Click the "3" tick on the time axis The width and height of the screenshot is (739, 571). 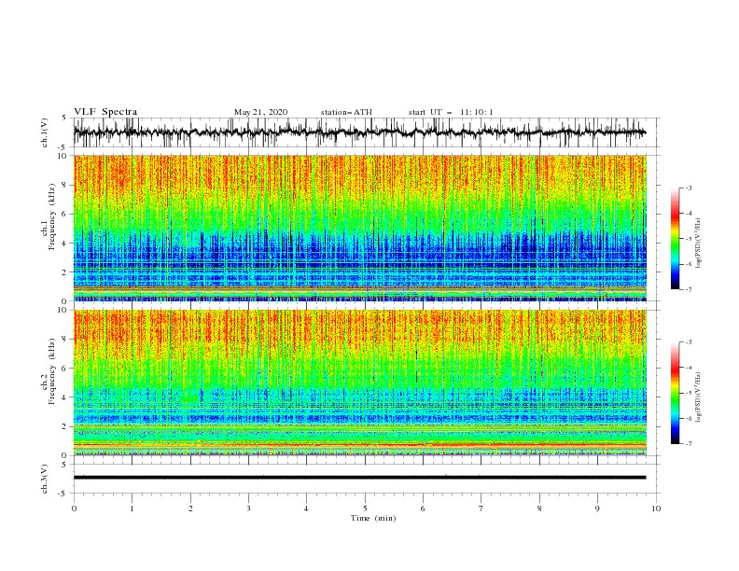248,508
